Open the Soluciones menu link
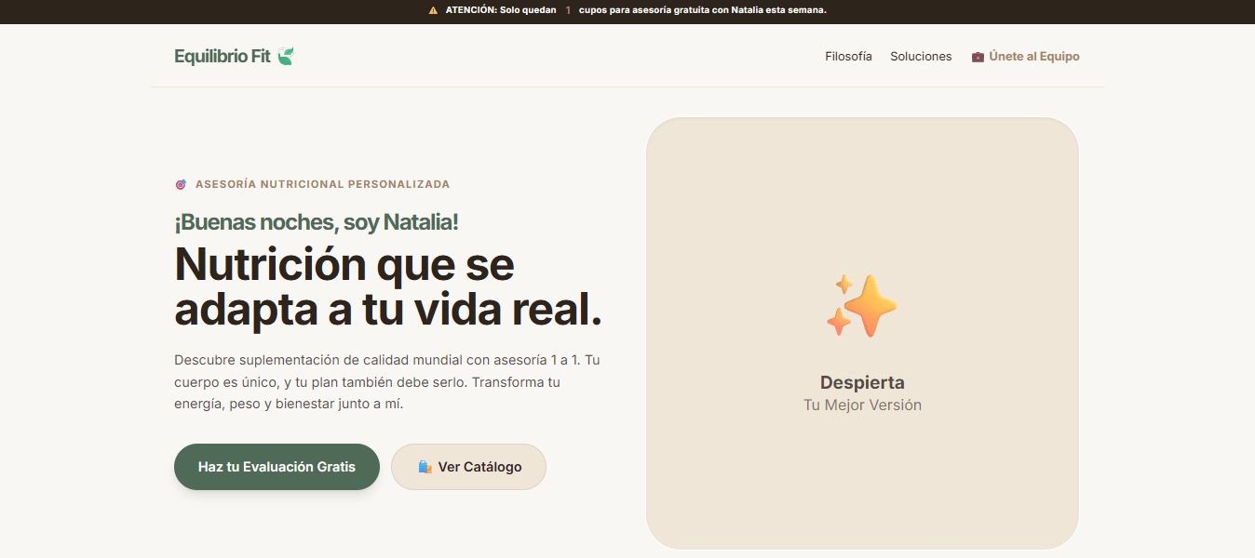 pos(921,57)
